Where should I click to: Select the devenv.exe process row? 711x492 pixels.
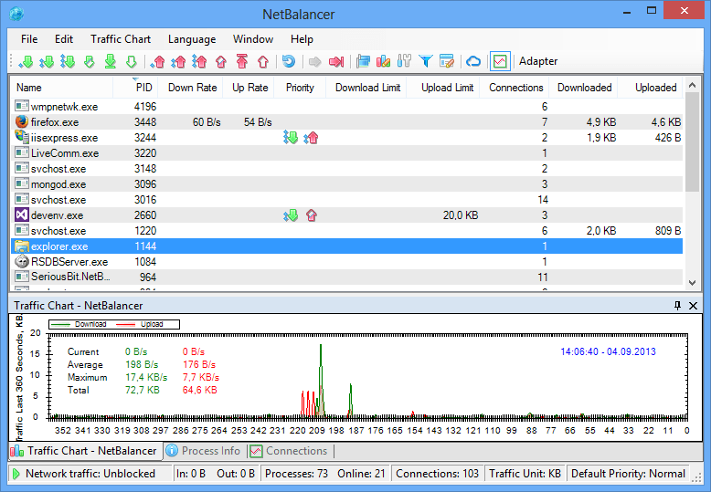(347, 215)
